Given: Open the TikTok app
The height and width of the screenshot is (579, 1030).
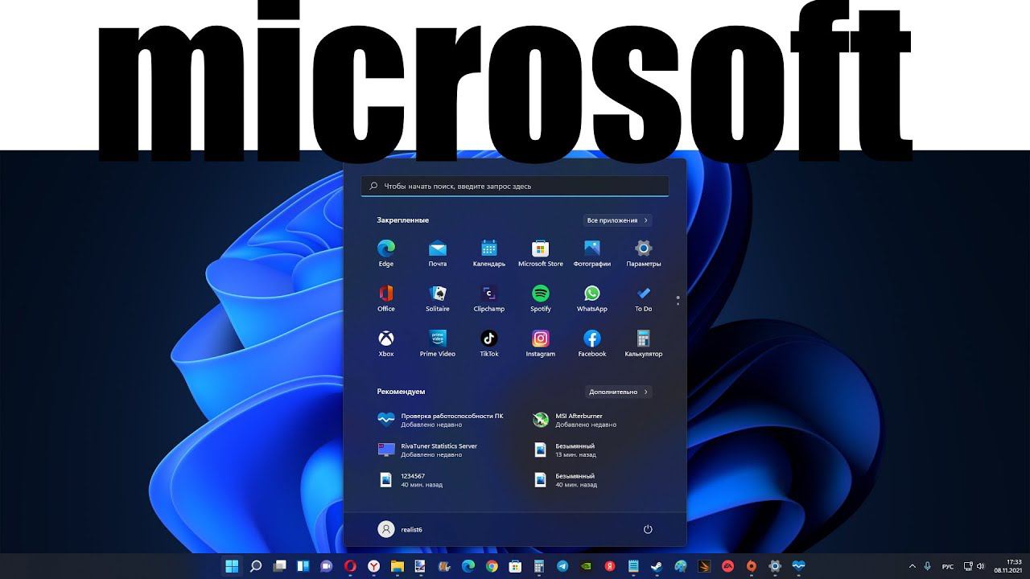Looking at the screenshot, I should (x=489, y=343).
